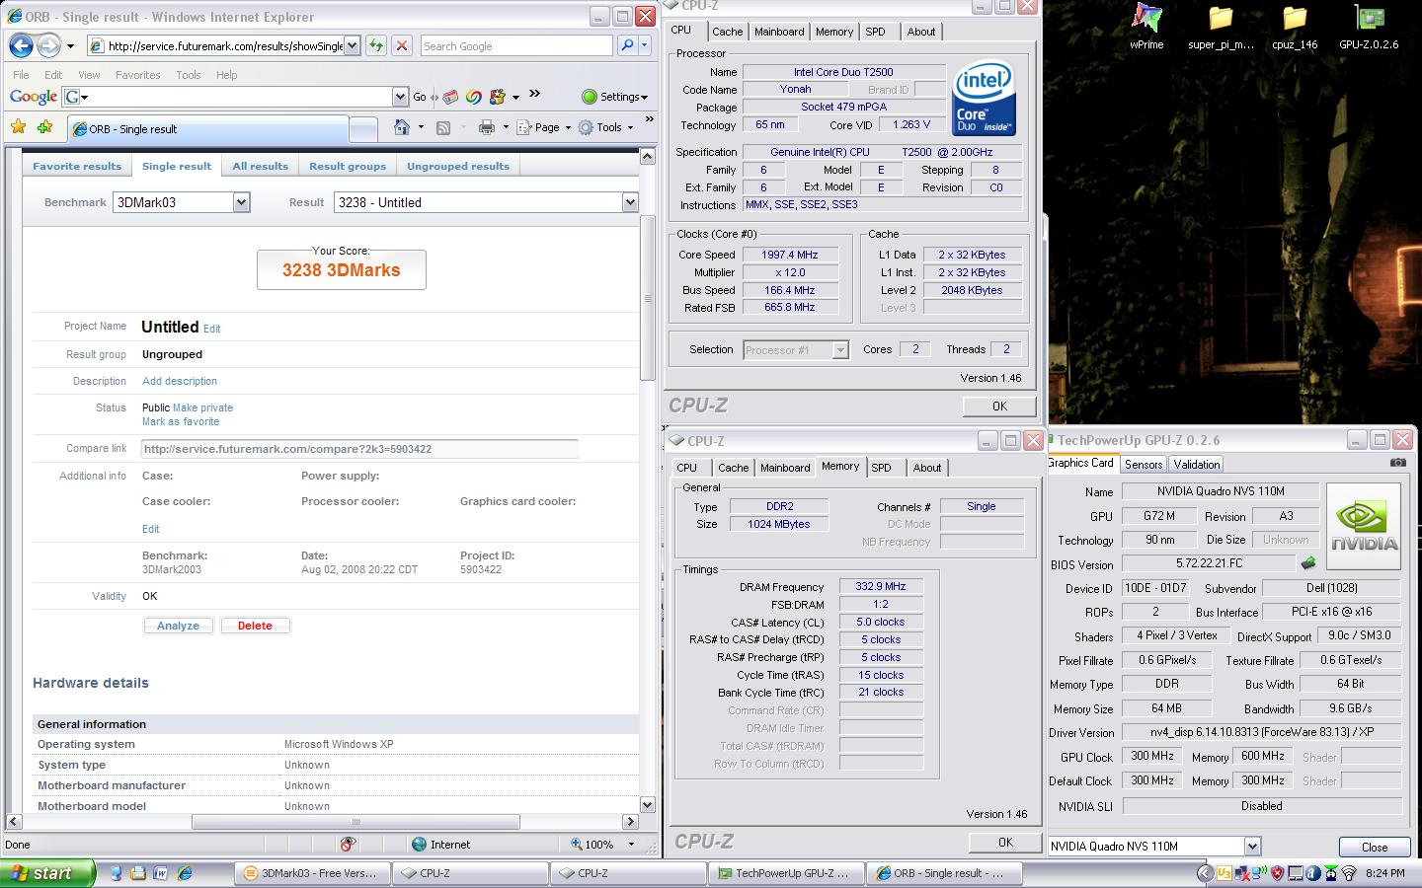The width and height of the screenshot is (1422, 888).
Task: Click the Close button in GPU-Z
Action: tap(1374, 847)
